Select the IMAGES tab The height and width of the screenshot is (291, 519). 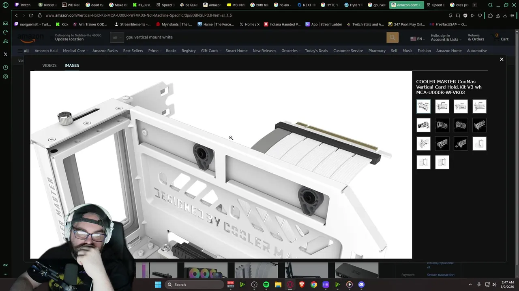click(72, 65)
